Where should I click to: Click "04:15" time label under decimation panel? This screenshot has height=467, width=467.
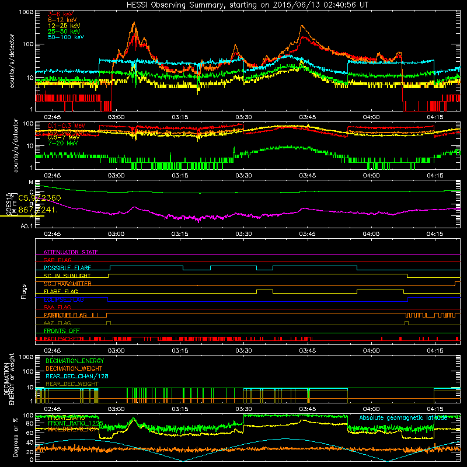tap(435, 409)
